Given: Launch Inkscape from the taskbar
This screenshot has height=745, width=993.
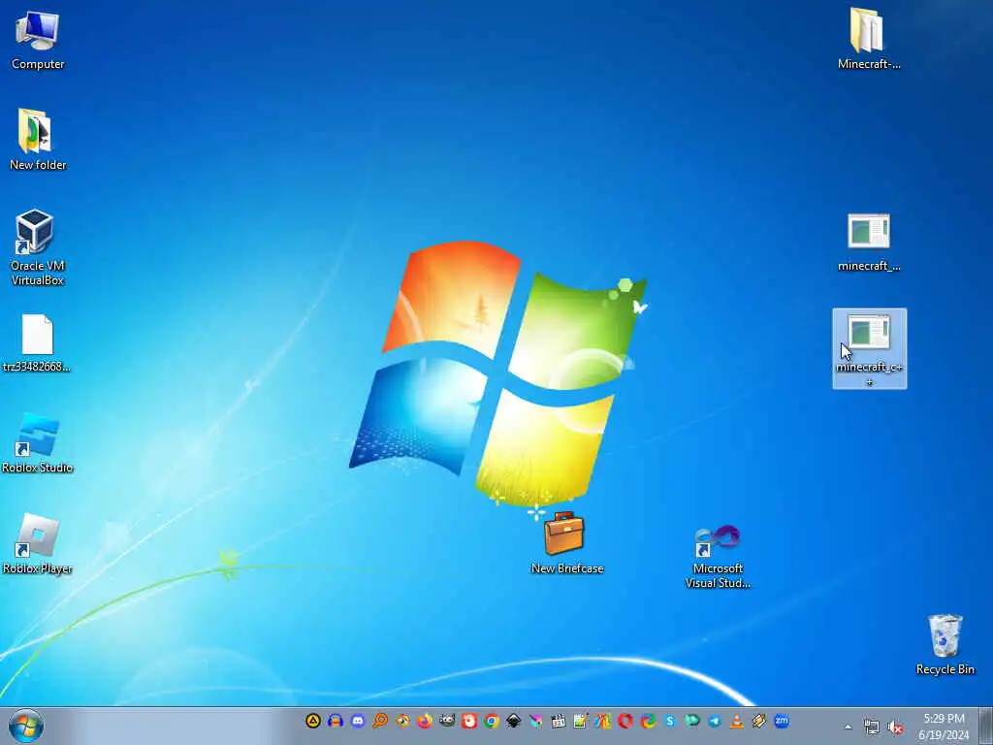Looking at the screenshot, I should [514, 721].
